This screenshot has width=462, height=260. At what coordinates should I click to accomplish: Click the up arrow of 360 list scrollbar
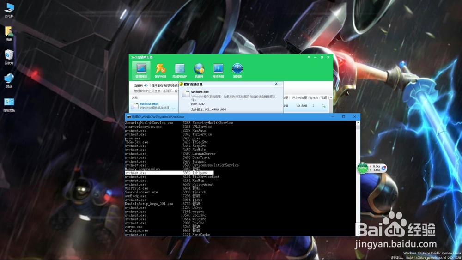pyautogui.click(x=331, y=97)
